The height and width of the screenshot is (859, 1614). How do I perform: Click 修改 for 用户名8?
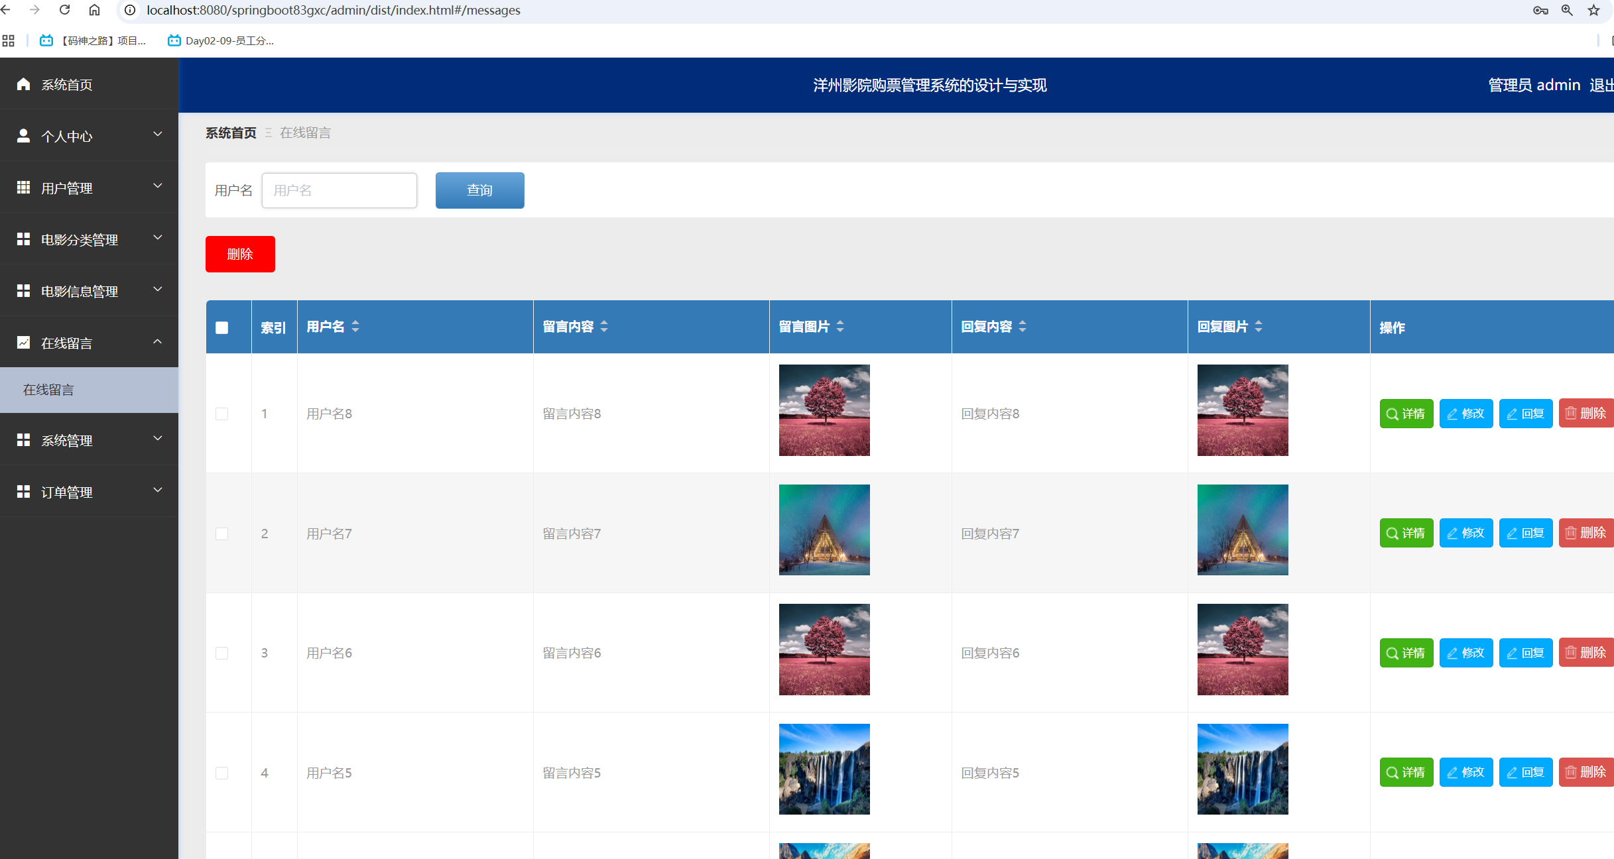click(x=1466, y=414)
